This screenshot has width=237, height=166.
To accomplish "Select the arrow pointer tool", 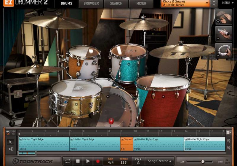I will pyautogui.click(x=10, y=142).
